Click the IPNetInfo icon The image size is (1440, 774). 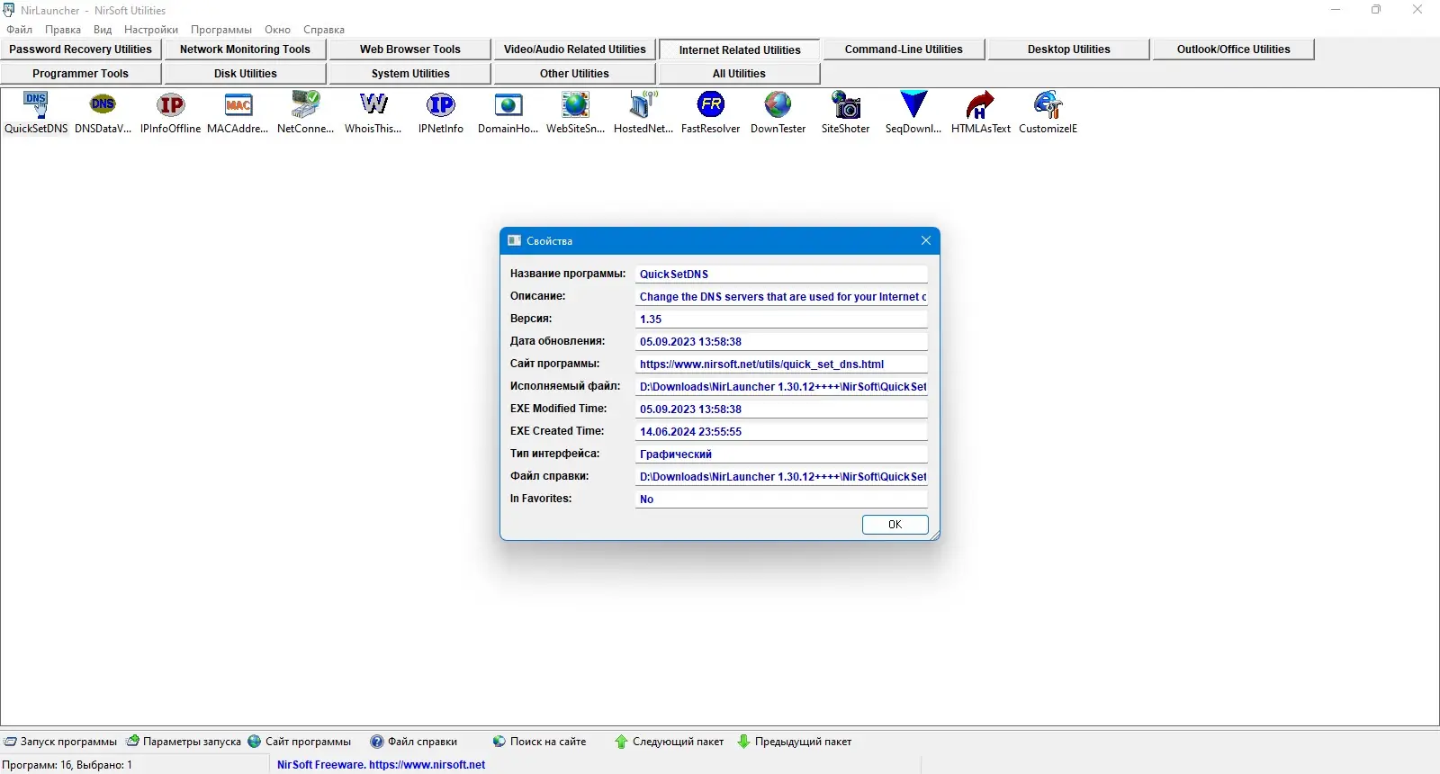click(x=441, y=105)
